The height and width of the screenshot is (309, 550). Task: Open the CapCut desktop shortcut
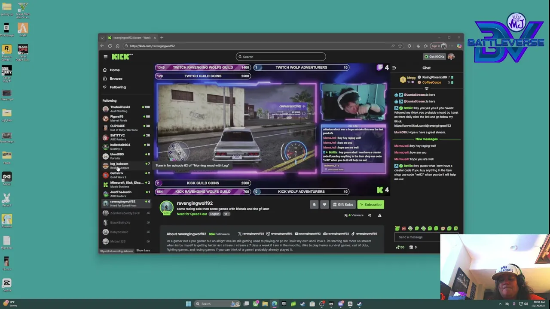pyautogui.click(x=6, y=285)
